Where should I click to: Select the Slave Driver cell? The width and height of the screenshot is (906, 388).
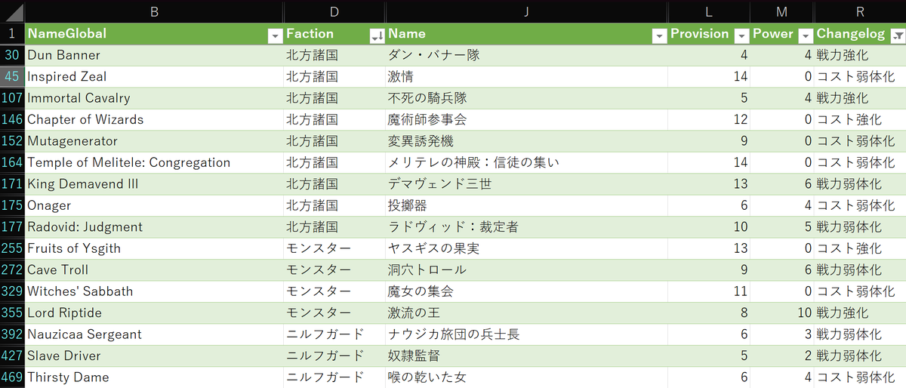coord(154,356)
